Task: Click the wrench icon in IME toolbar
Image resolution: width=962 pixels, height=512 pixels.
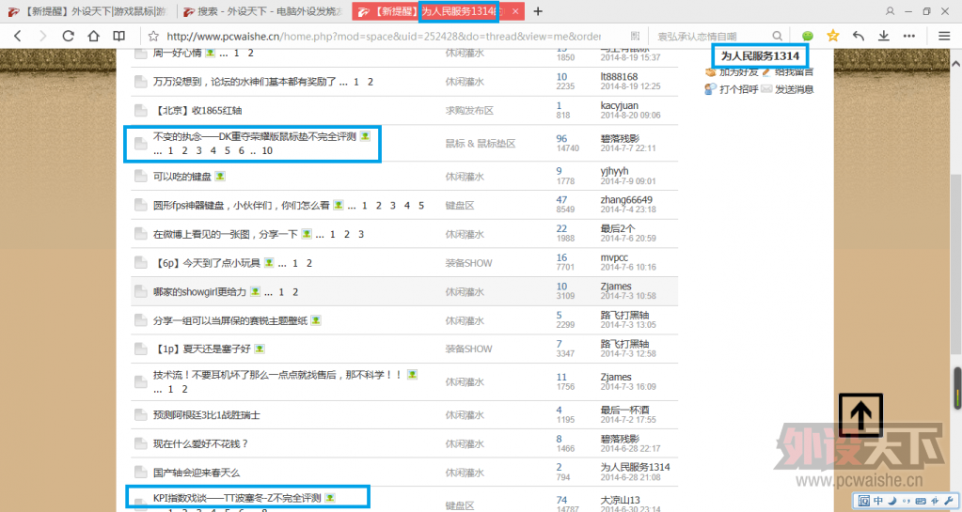Action: (x=949, y=501)
